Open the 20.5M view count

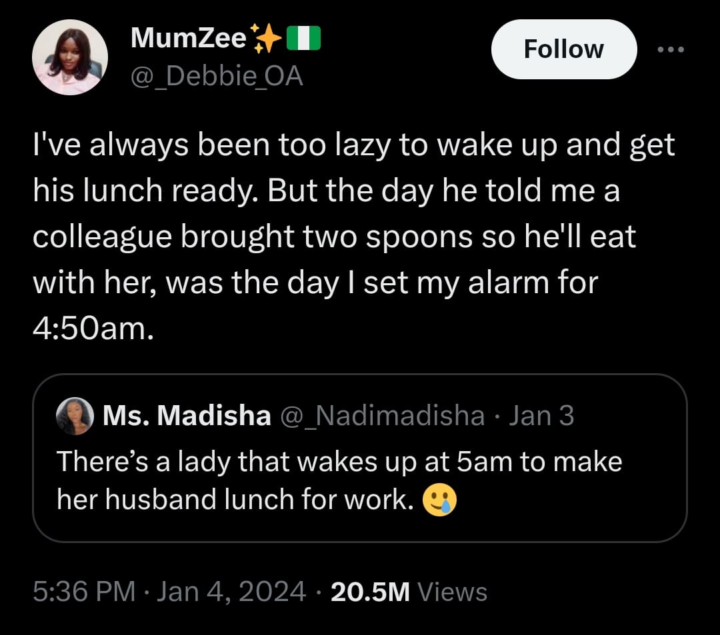tap(370, 592)
